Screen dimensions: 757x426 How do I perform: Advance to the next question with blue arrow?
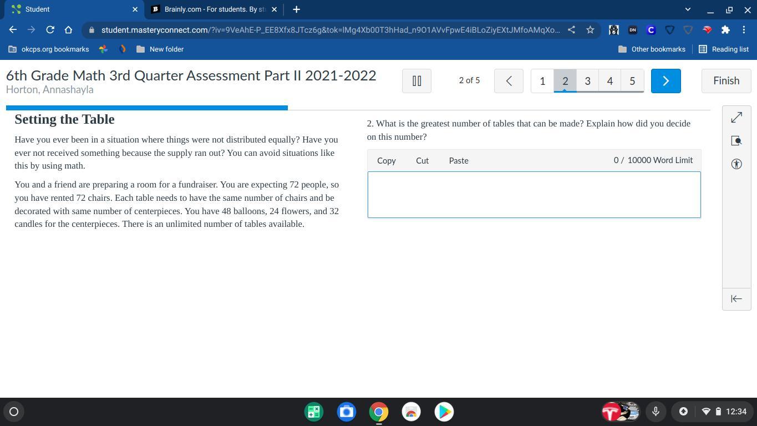(665, 81)
